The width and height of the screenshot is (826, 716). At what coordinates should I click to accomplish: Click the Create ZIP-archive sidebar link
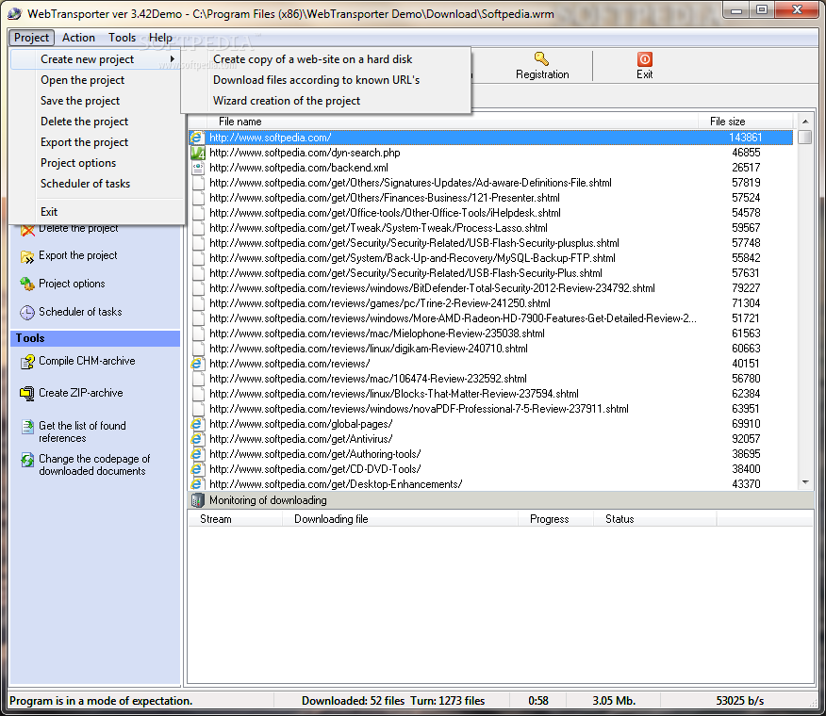coord(80,393)
